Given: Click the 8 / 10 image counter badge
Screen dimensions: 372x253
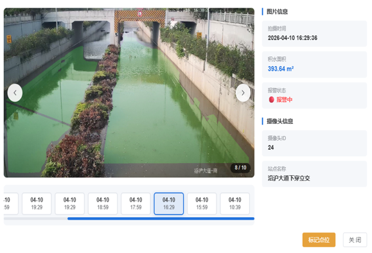Looking at the screenshot, I should [240, 168].
